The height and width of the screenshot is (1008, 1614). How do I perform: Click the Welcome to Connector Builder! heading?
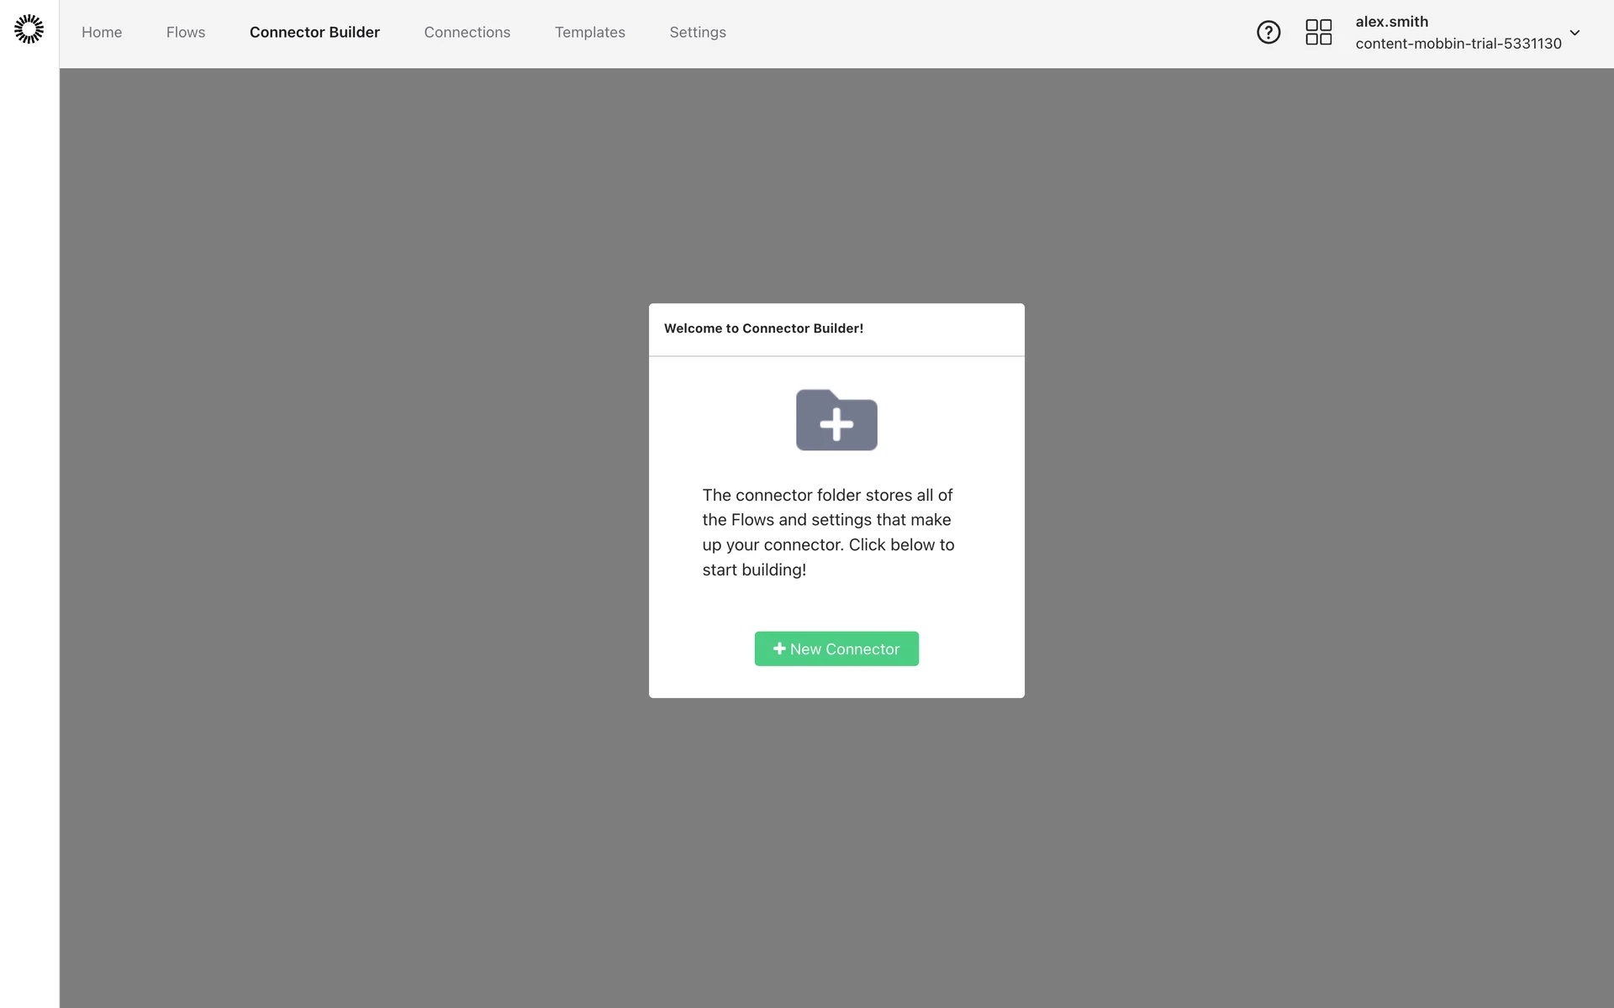point(763,328)
